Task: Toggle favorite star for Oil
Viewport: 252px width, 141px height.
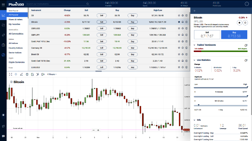Action: tap(179, 15)
